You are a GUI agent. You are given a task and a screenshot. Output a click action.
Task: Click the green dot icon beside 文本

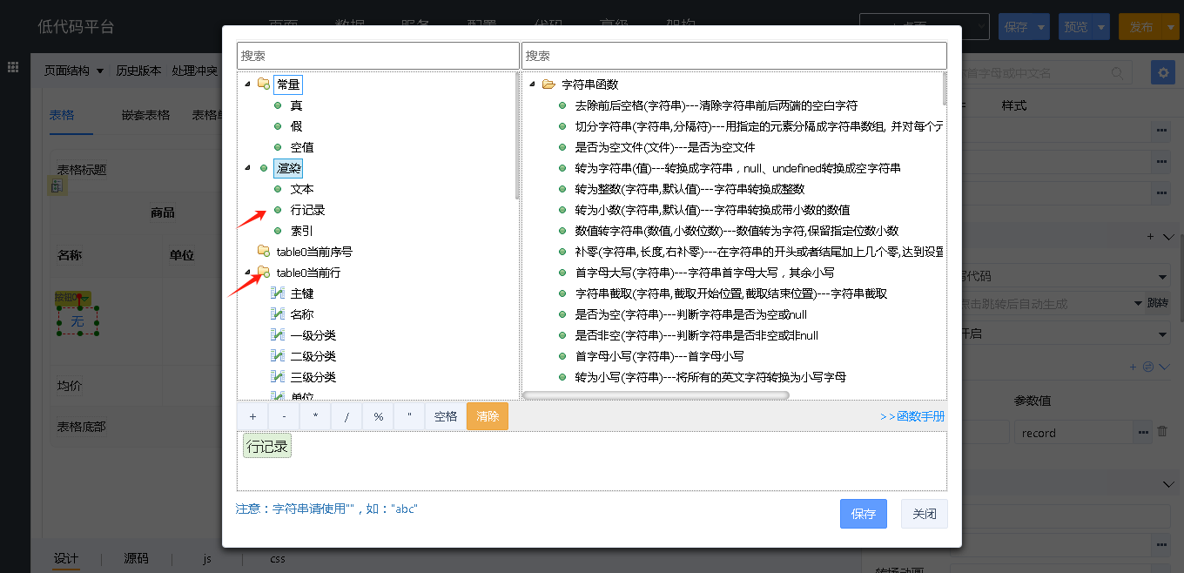coord(278,189)
